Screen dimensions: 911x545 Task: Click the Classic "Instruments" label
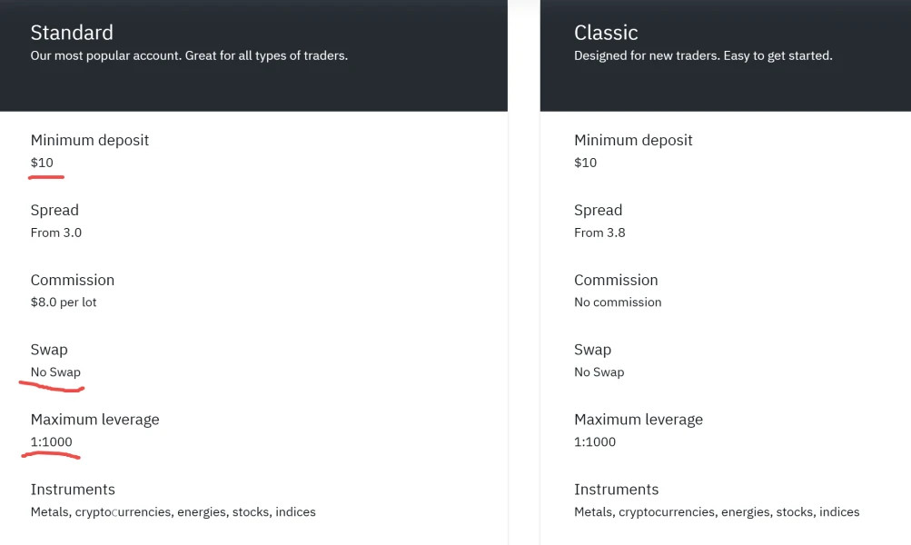[x=616, y=490]
